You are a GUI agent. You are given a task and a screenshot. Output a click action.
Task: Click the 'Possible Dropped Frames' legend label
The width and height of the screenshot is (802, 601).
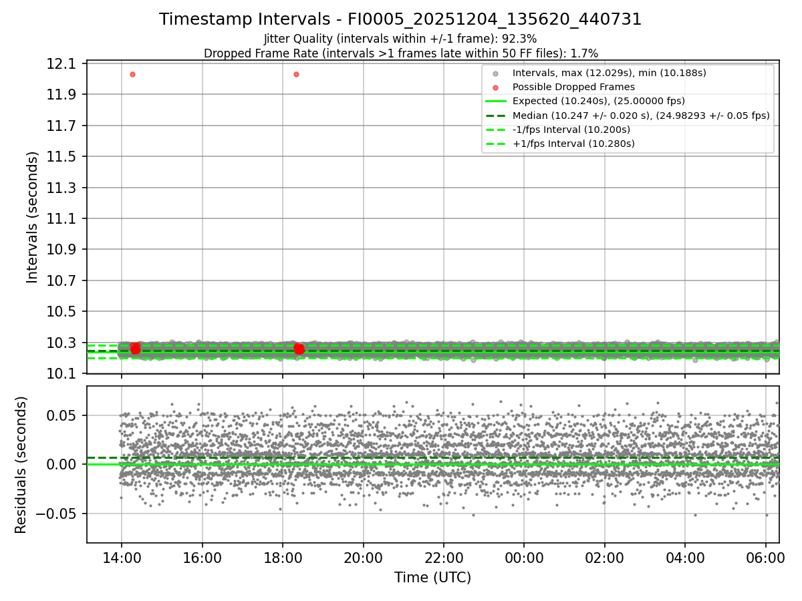point(573,87)
